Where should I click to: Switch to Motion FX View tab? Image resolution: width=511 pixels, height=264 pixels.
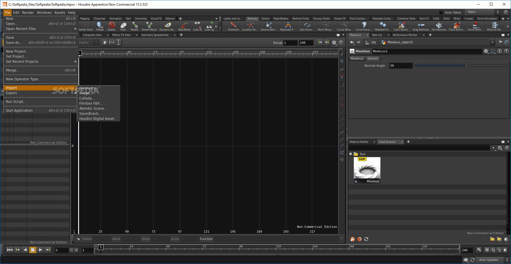(121, 35)
